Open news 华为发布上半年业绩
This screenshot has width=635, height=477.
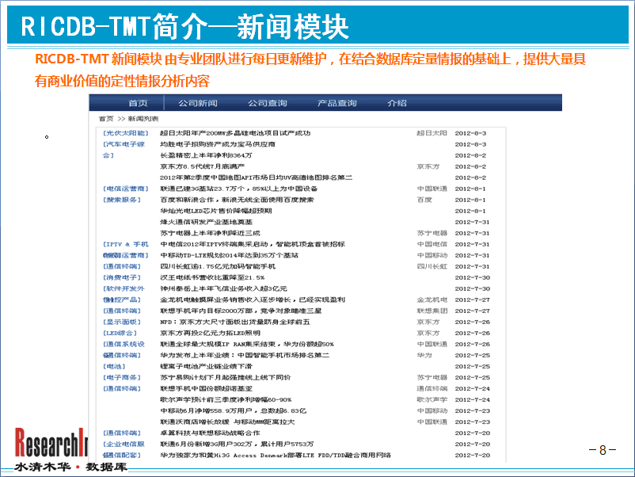[x=244, y=355]
